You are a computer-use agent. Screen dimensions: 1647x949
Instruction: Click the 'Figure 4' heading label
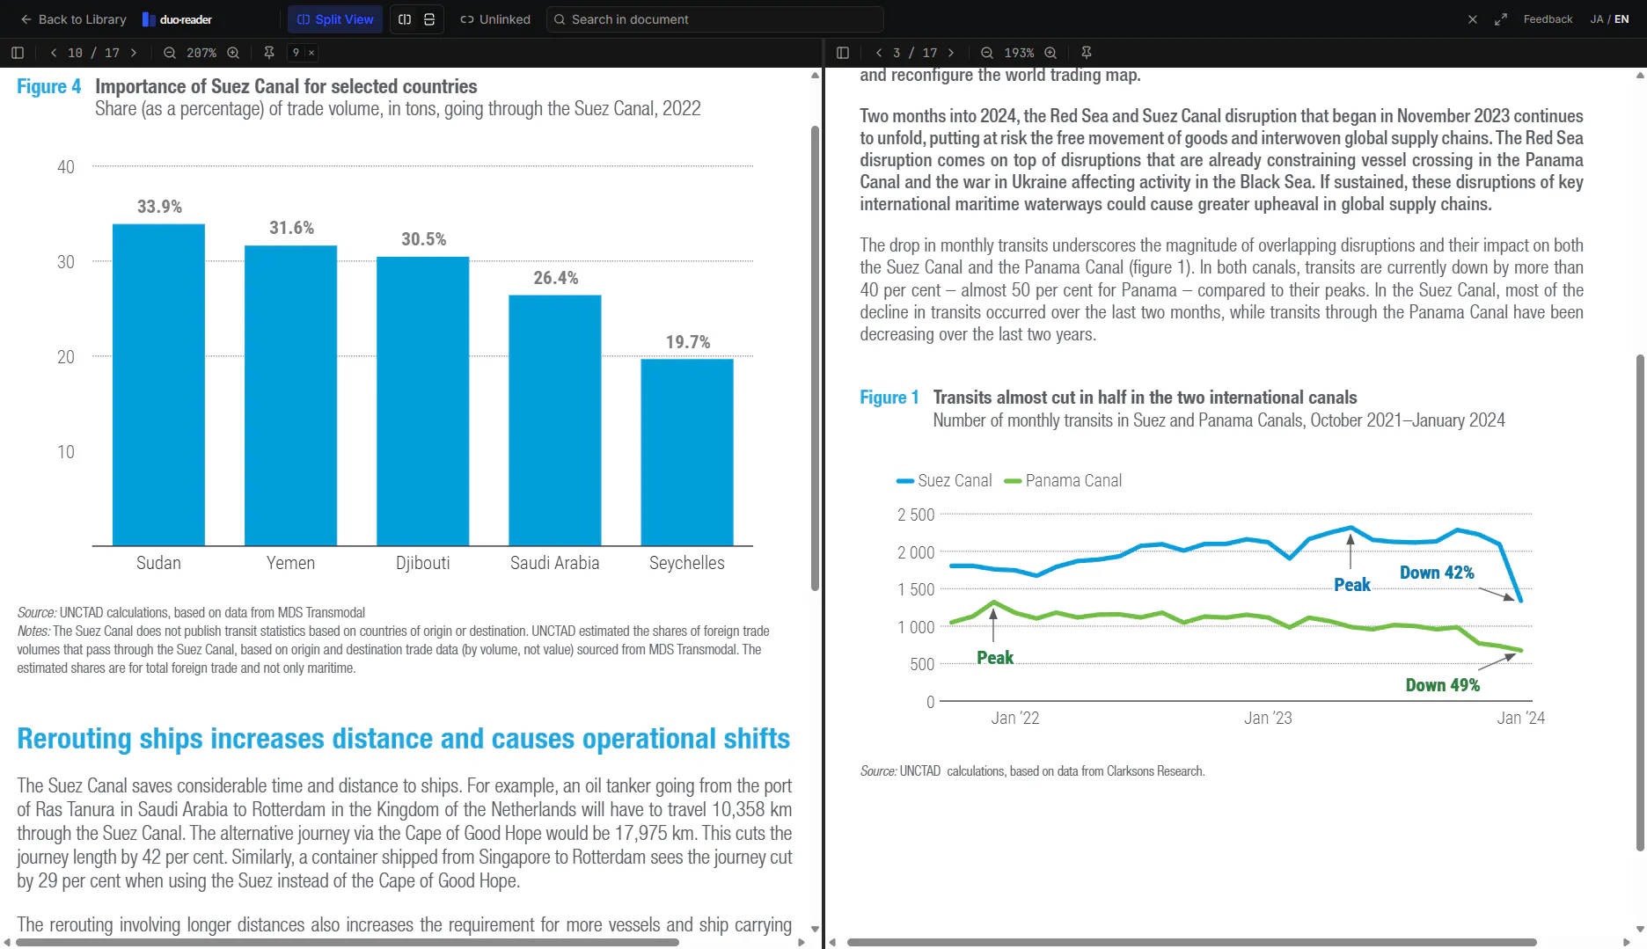click(49, 86)
